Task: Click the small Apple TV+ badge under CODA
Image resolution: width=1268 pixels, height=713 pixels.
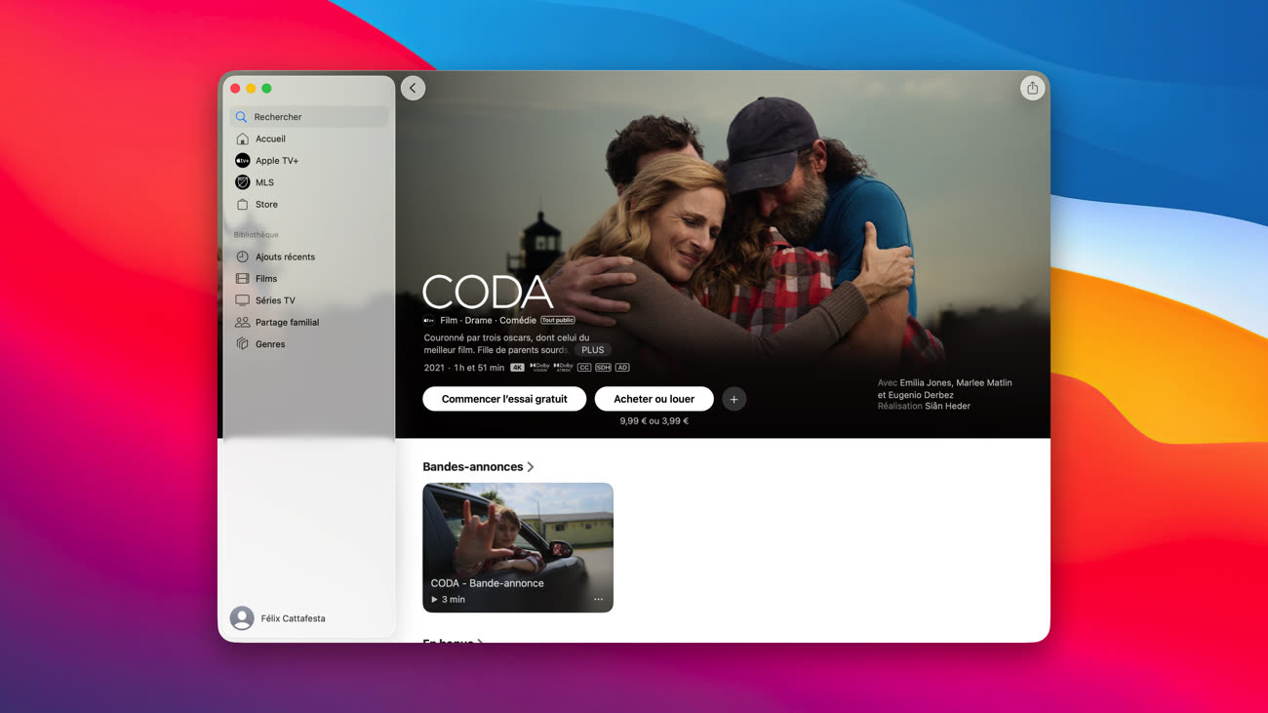Action: [x=428, y=320]
